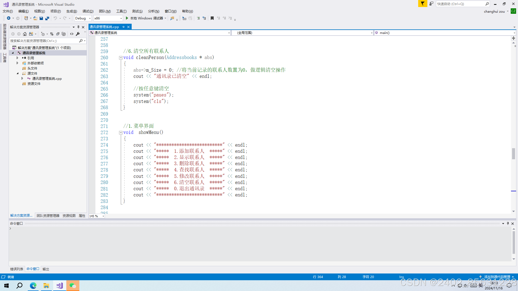Click Collapse All icon in Solution Explorer

click(x=58, y=34)
